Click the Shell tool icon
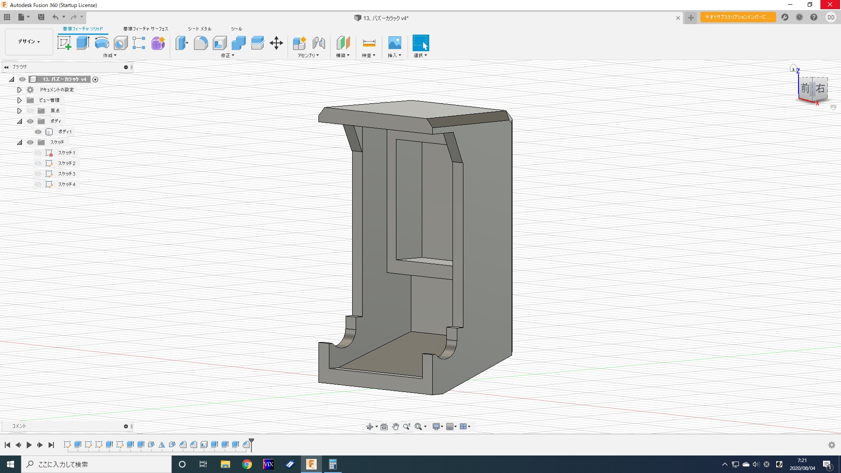The height and width of the screenshot is (473, 841). coord(219,43)
